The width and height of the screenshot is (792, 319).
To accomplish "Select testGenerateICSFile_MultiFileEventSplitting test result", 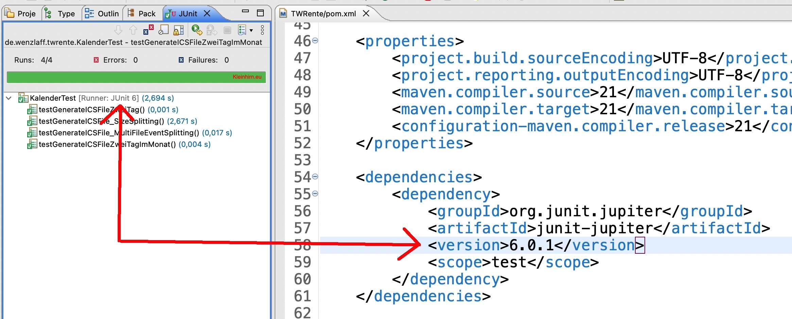I will click(118, 133).
